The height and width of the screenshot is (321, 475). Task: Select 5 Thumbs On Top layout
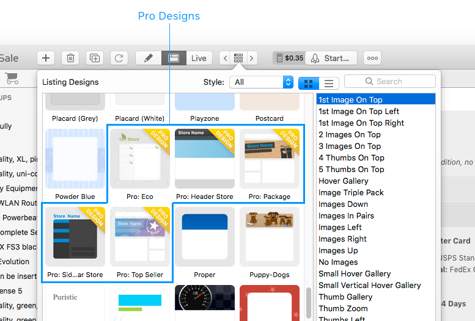(x=376, y=170)
